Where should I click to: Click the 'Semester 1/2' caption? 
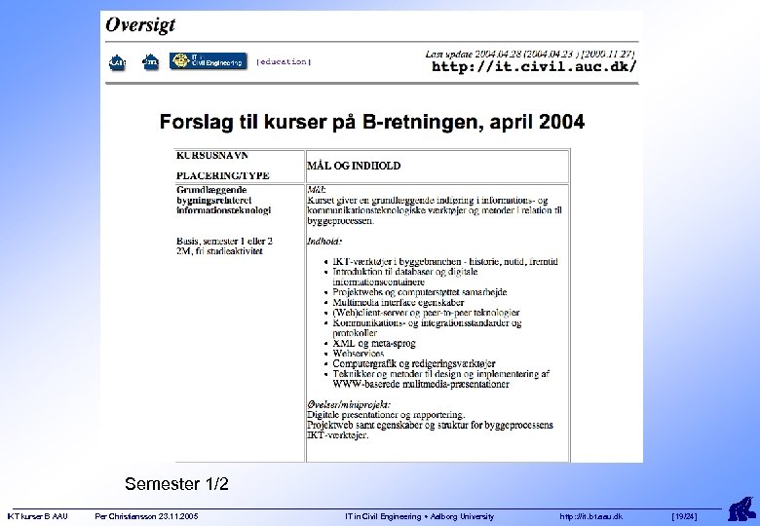coord(176,484)
